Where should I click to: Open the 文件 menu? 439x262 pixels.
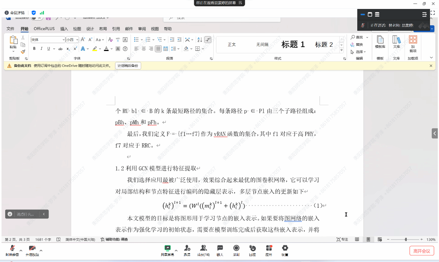(10, 29)
